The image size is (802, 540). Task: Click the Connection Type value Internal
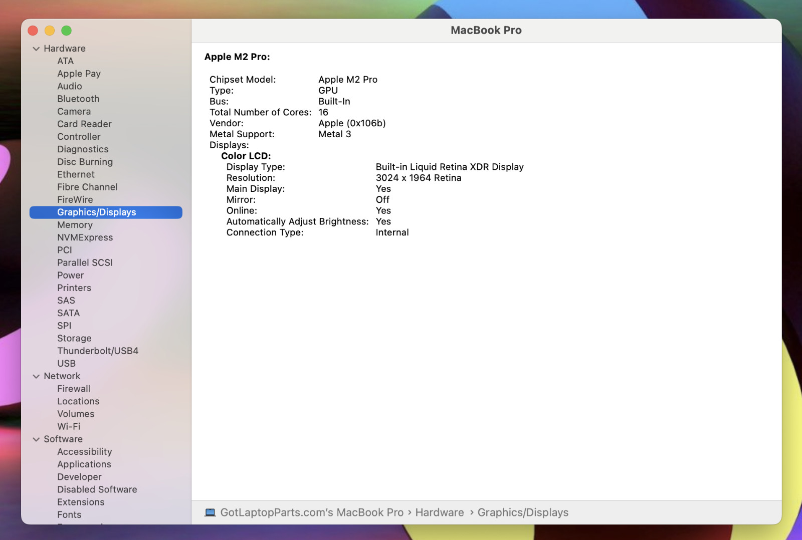tap(392, 232)
